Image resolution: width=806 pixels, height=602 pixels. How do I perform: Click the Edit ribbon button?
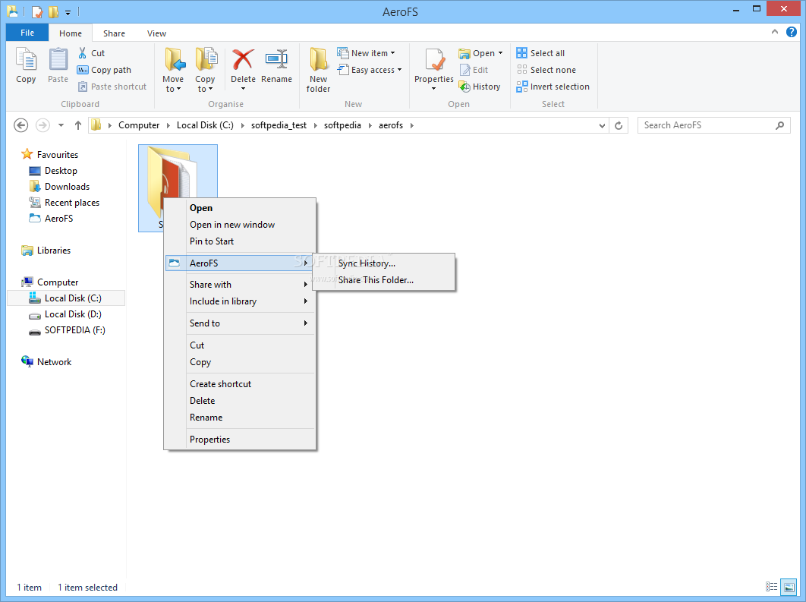point(474,70)
